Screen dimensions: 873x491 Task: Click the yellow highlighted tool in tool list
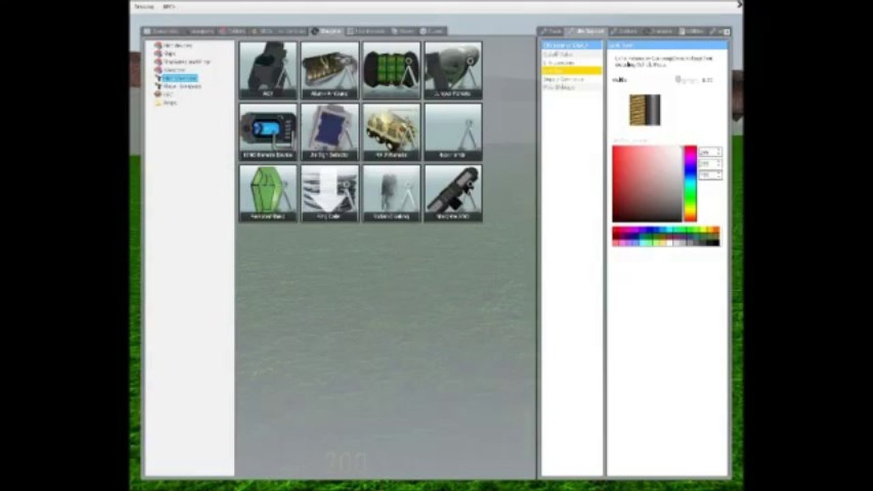pyautogui.click(x=572, y=70)
